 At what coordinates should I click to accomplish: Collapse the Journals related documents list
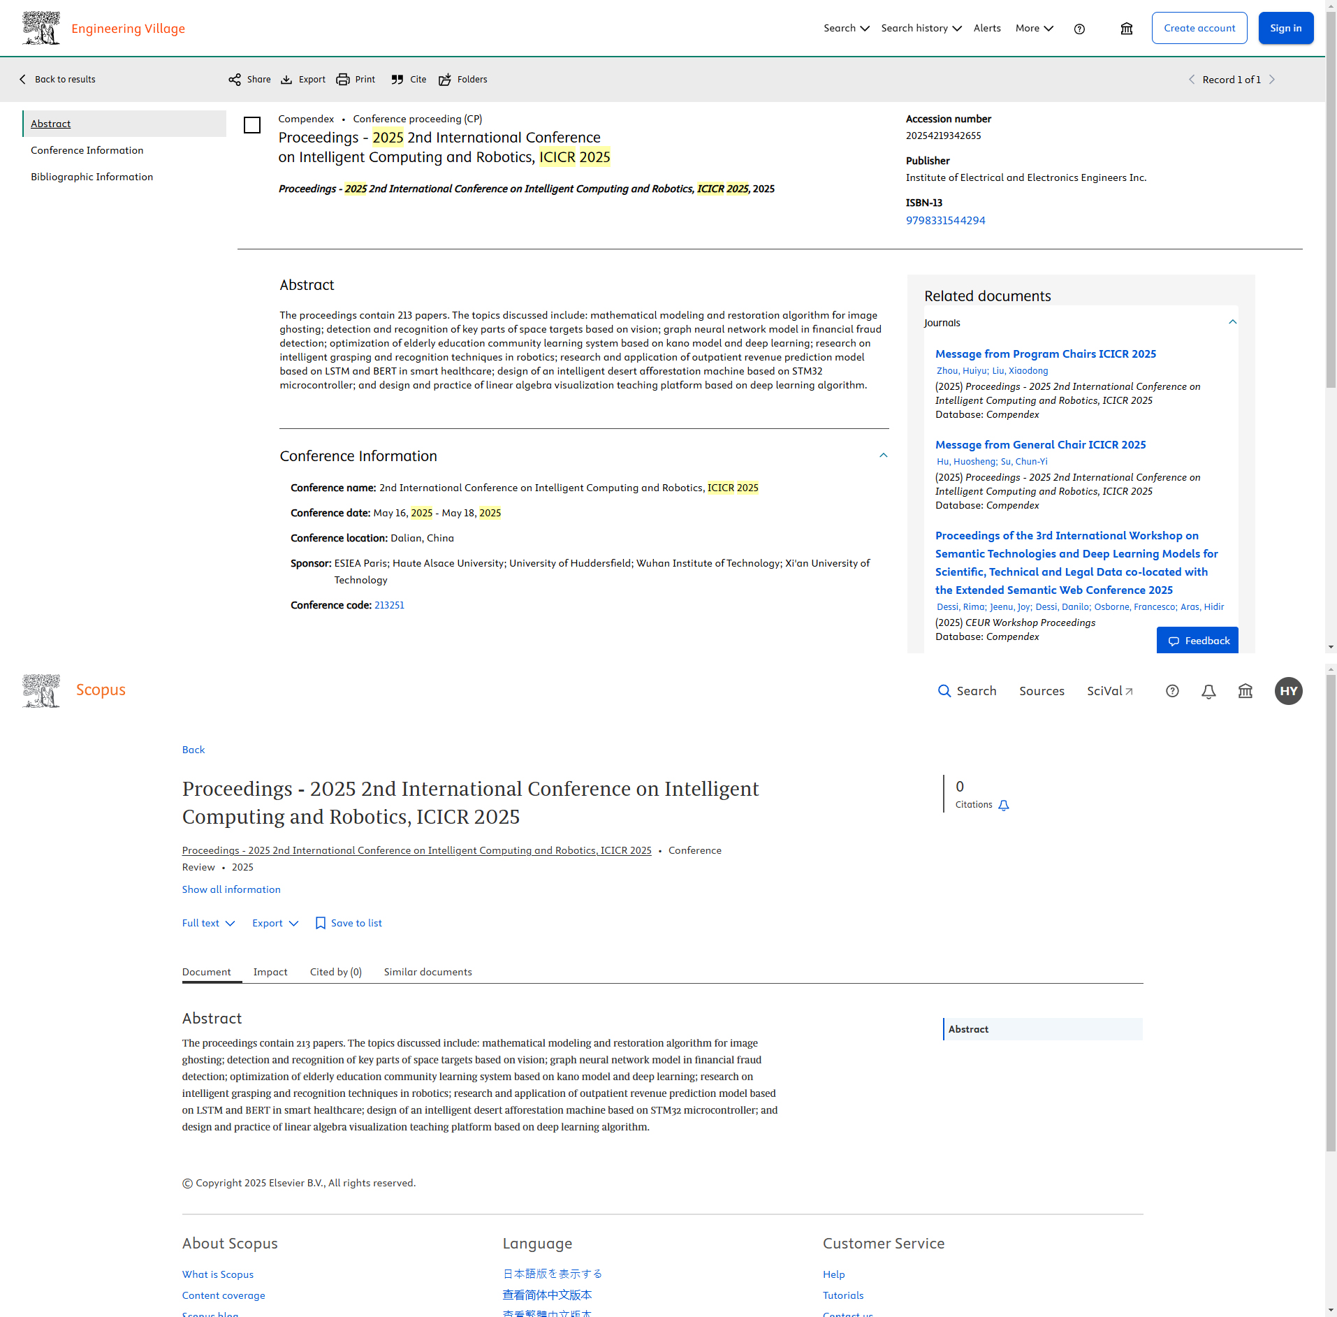pos(1232,322)
